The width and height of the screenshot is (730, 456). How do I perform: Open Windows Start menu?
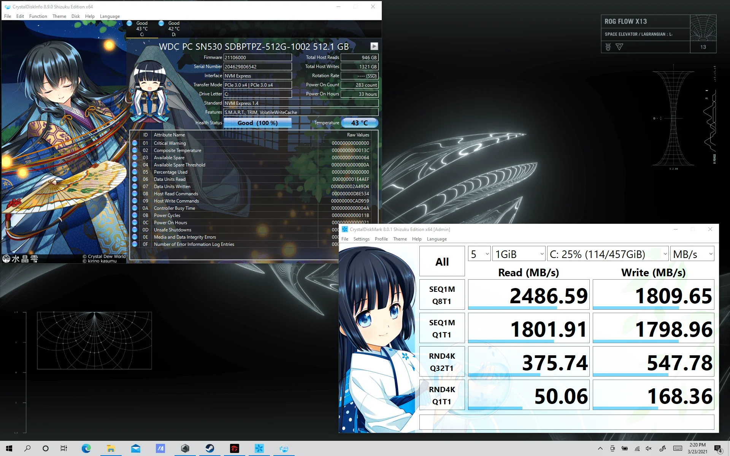[x=9, y=448]
